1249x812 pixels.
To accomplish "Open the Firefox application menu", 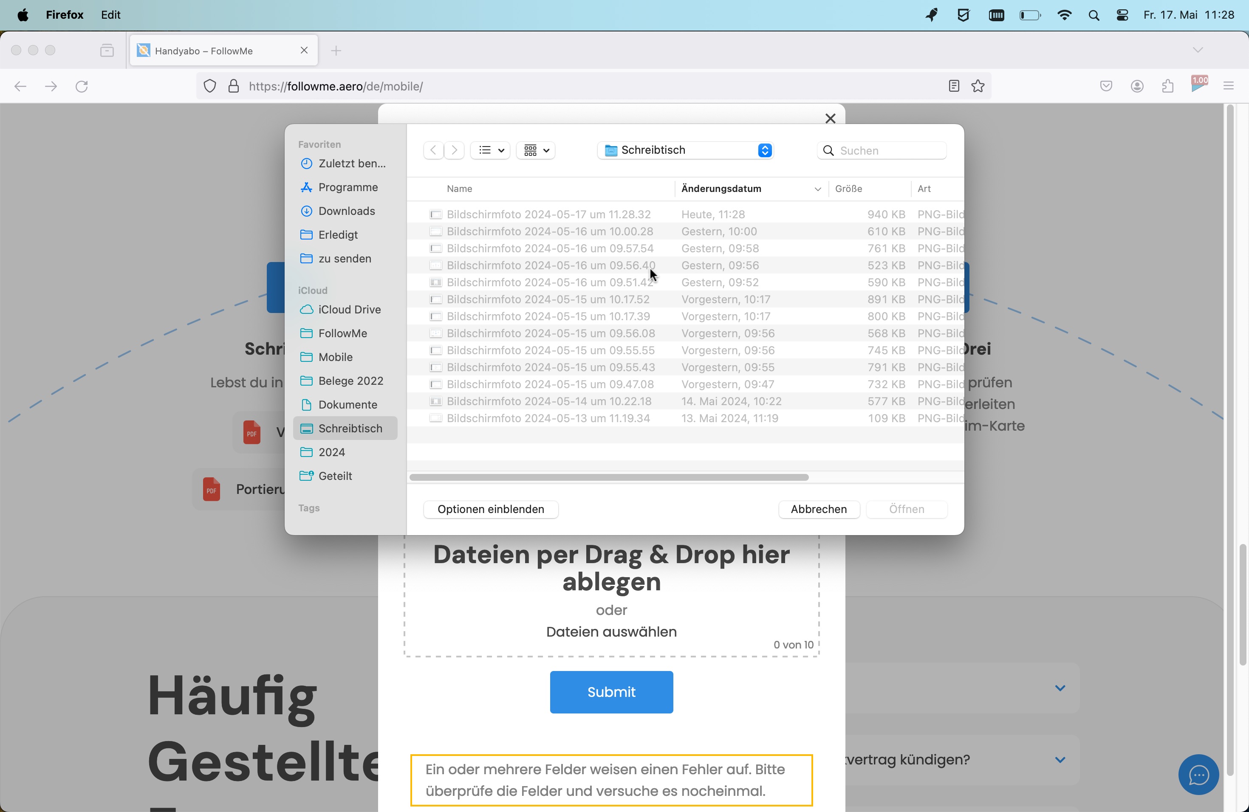I will (65, 15).
